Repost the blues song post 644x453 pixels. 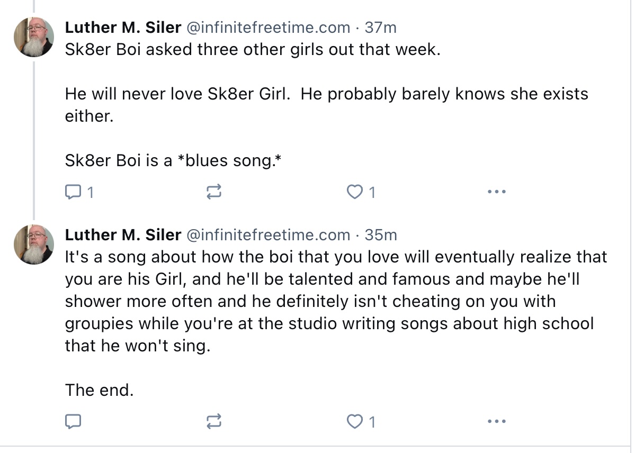[213, 193]
